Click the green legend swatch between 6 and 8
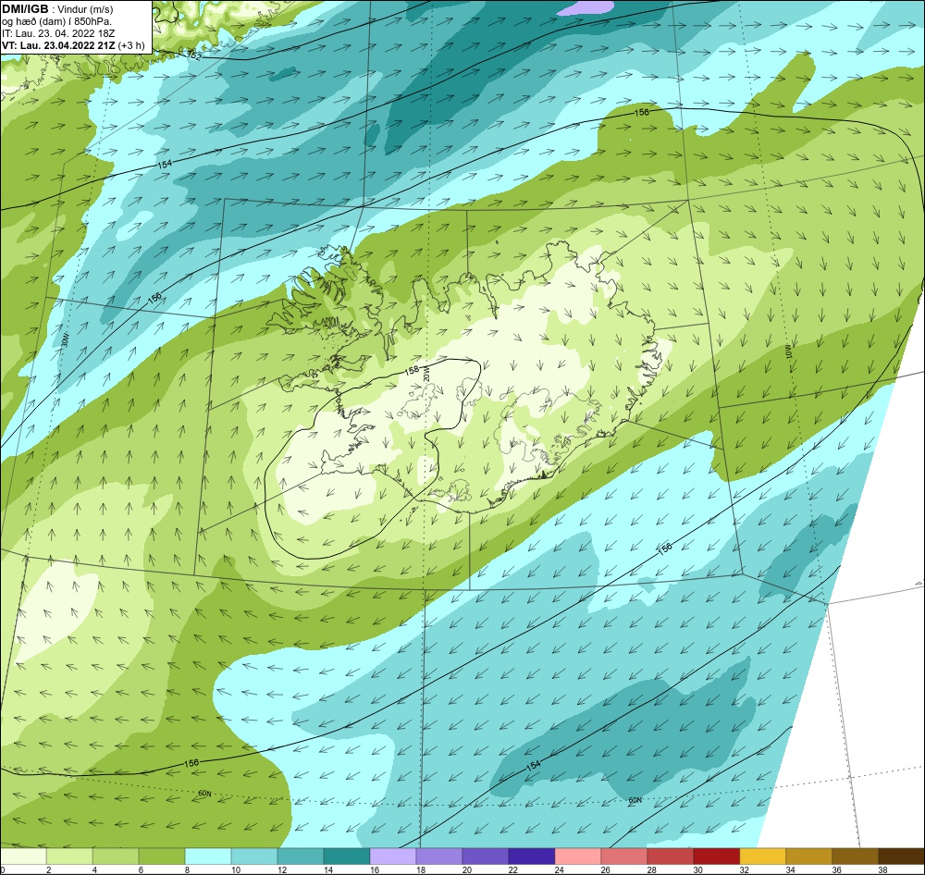This screenshot has width=925, height=875. pos(162,857)
